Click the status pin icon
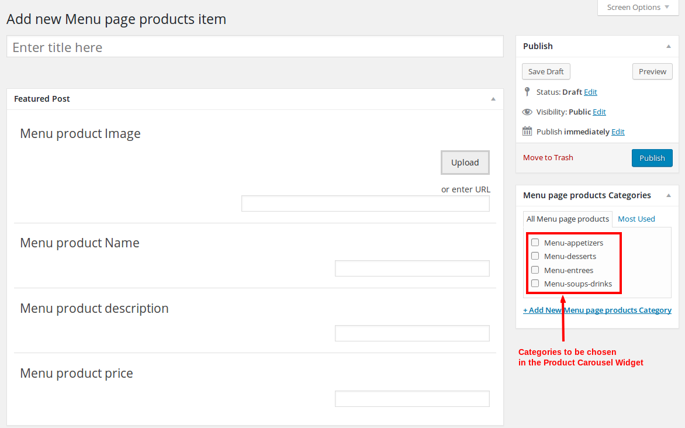The width and height of the screenshot is (685, 428). pos(527,92)
